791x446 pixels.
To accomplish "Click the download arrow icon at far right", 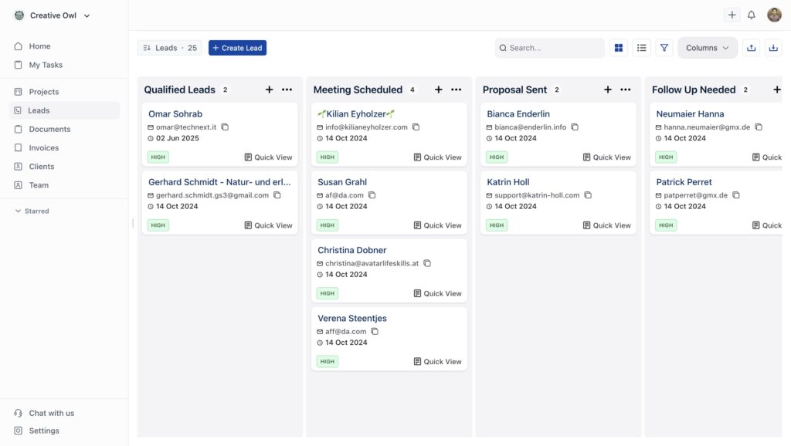I will pos(773,48).
